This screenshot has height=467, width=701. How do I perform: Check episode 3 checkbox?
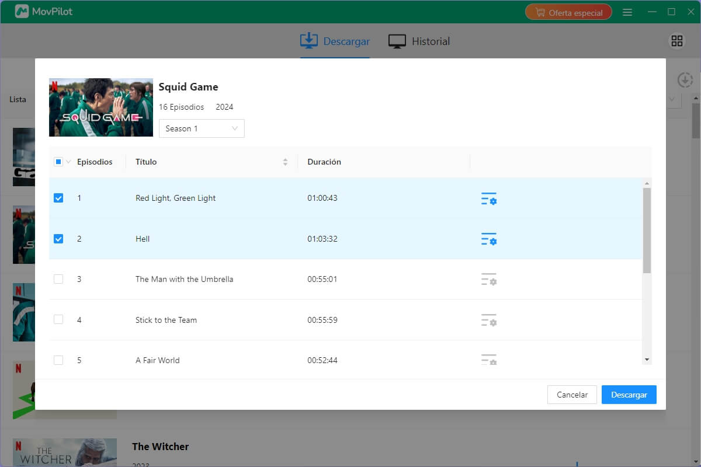pos(58,279)
